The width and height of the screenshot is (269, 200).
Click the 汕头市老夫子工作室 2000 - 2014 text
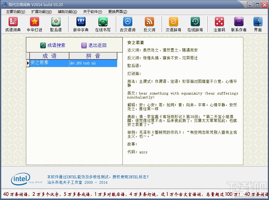[x=78, y=182]
